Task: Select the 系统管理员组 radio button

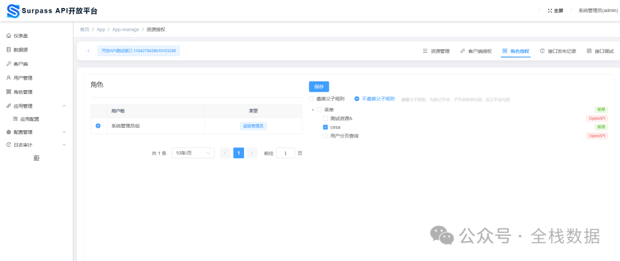Action: click(98, 126)
